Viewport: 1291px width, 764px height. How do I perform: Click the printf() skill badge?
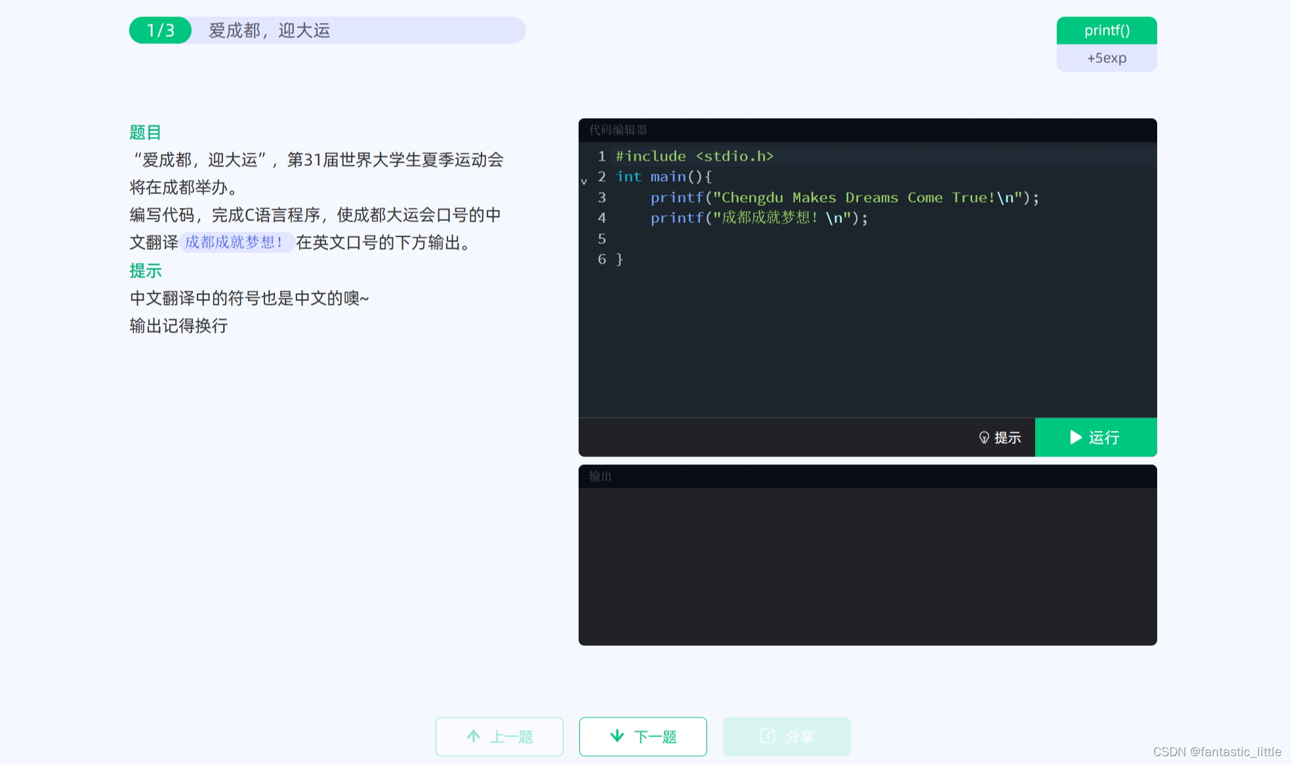click(x=1106, y=30)
